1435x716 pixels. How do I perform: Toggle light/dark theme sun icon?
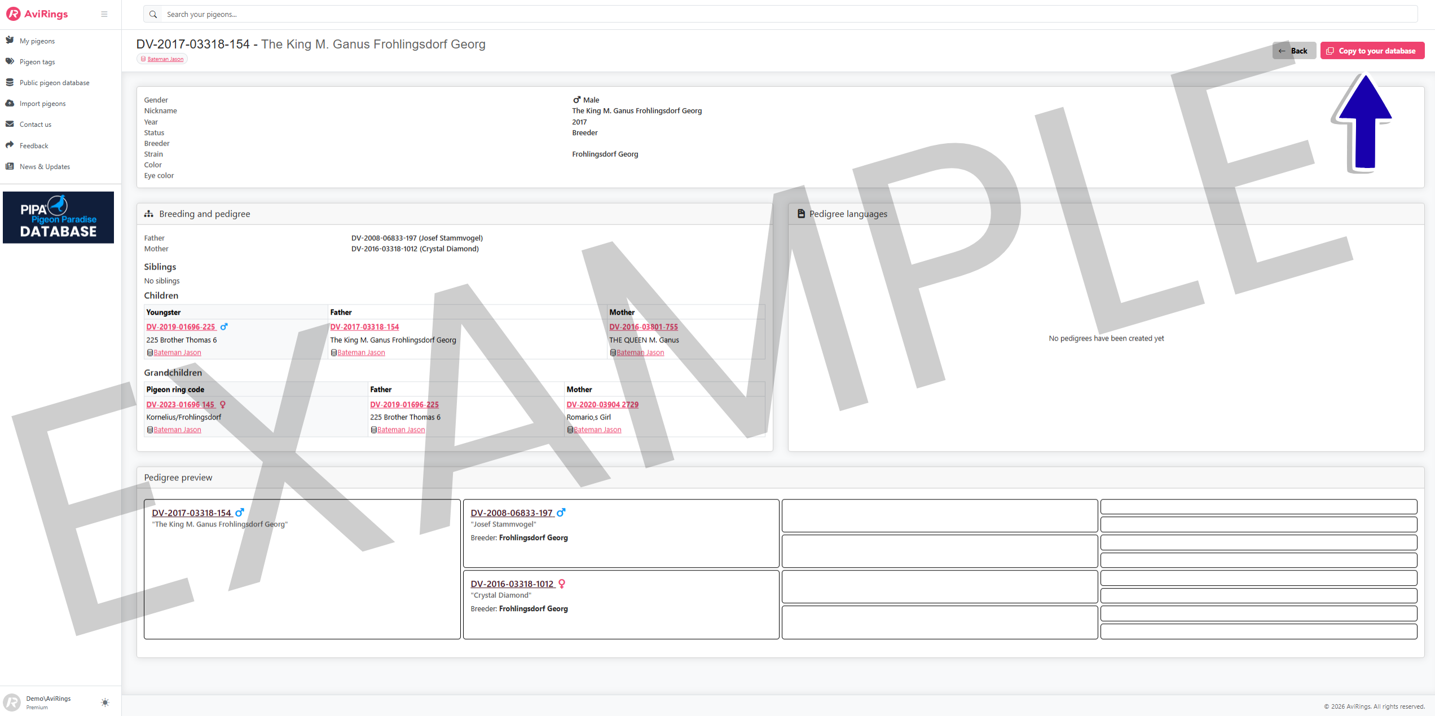[x=105, y=702]
